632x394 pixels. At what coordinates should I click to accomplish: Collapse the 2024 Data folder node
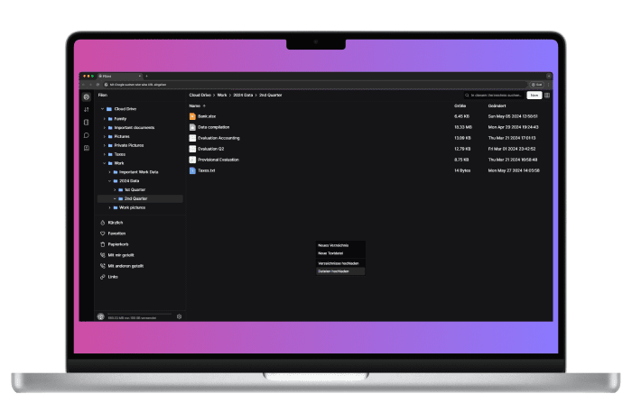(x=108, y=180)
